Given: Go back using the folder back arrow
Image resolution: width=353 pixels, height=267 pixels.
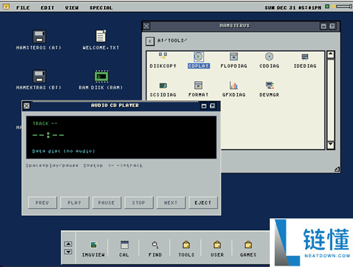Looking at the screenshot, I should pos(150,42).
